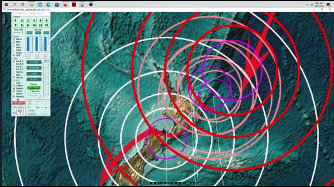This screenshot has width=334, height=187.
Task: Open the notification center icon
Action: point(328,4)
